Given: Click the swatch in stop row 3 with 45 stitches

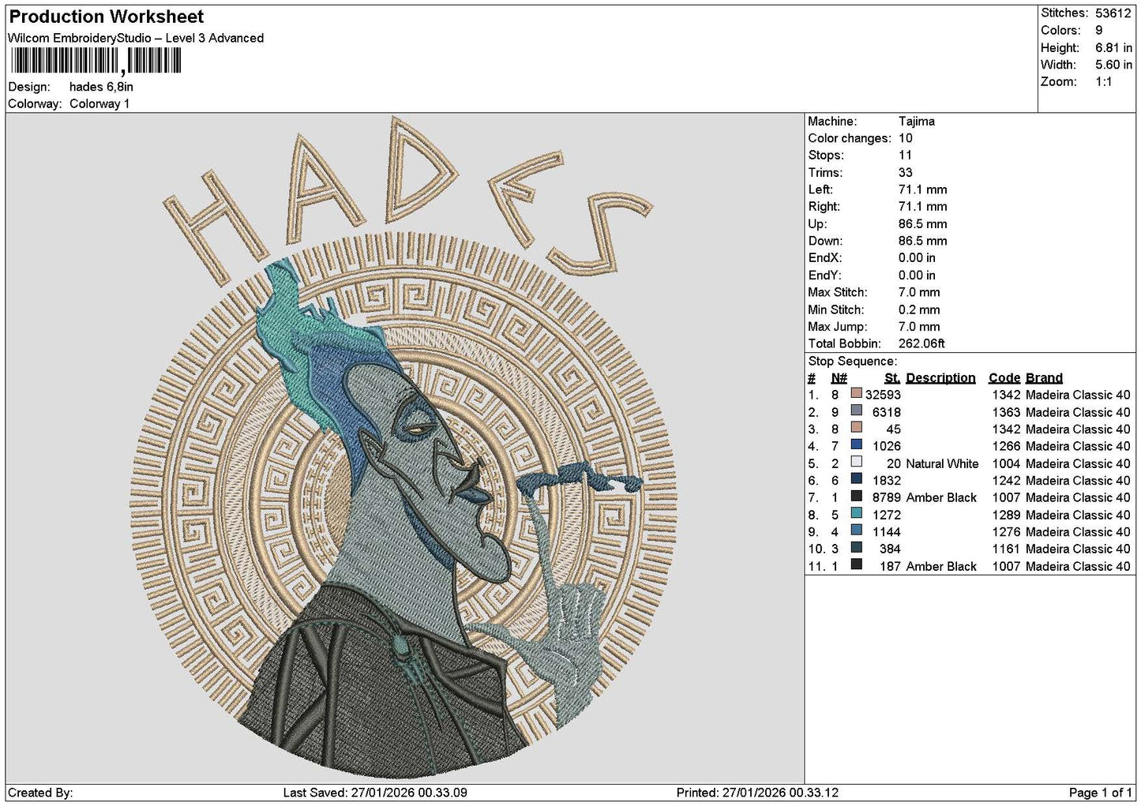Looking at the screenshot, I should [x=856, y=428].
